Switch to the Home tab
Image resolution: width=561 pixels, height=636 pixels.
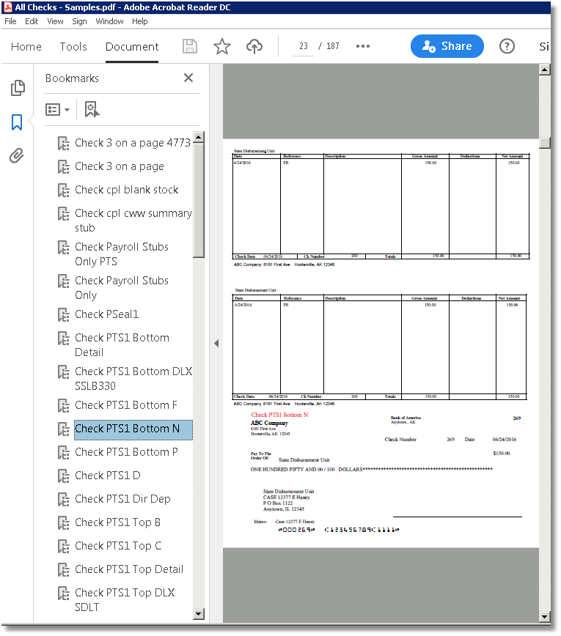click(26, 47)
